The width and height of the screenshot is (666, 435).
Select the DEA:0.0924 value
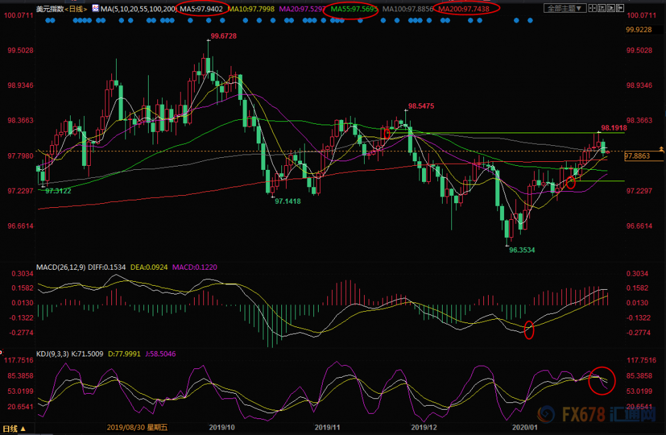tap(149, 267)
